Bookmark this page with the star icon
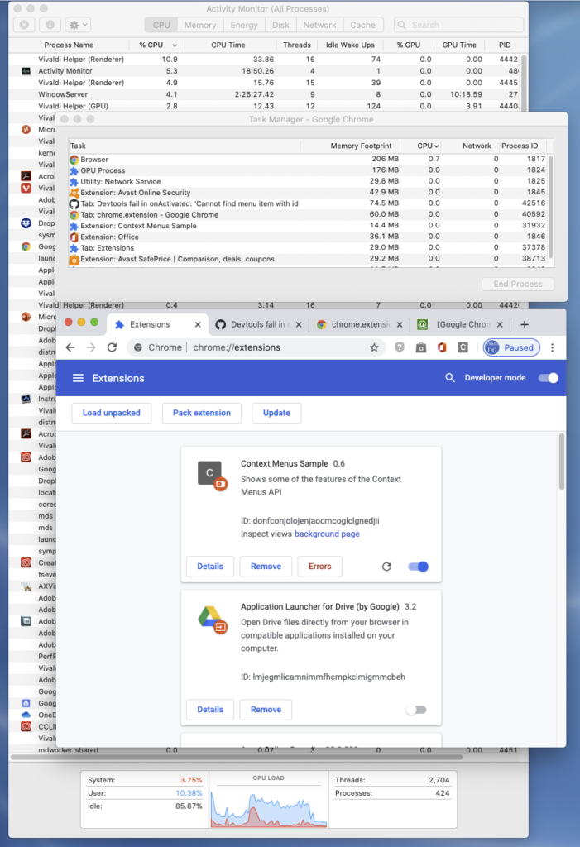Viewport: 580px width, 847px height. [x=374, y=347]
